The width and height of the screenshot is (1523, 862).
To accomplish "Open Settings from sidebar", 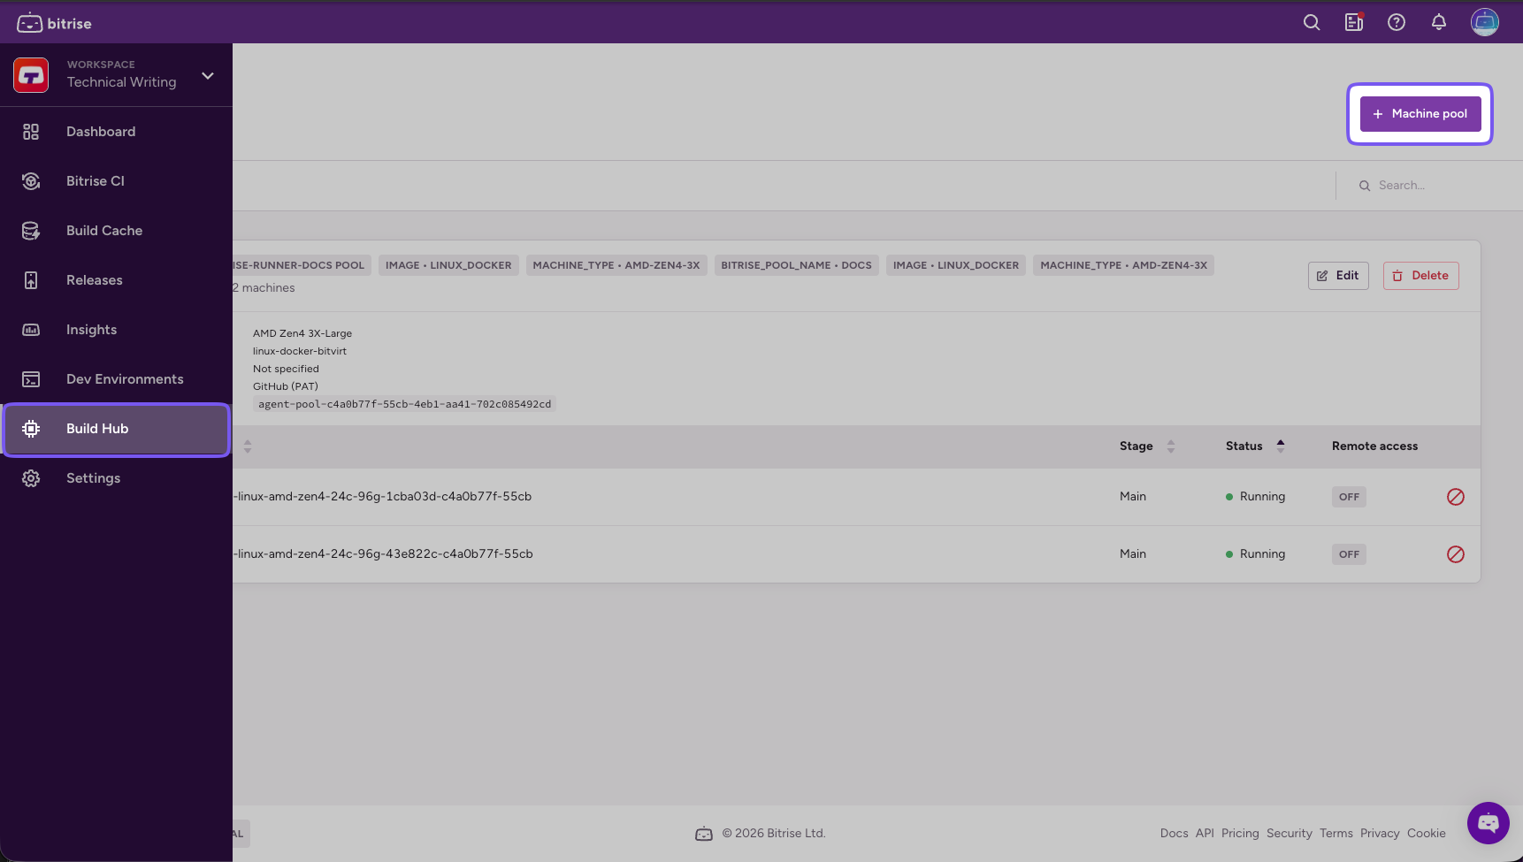I will 116,478.
